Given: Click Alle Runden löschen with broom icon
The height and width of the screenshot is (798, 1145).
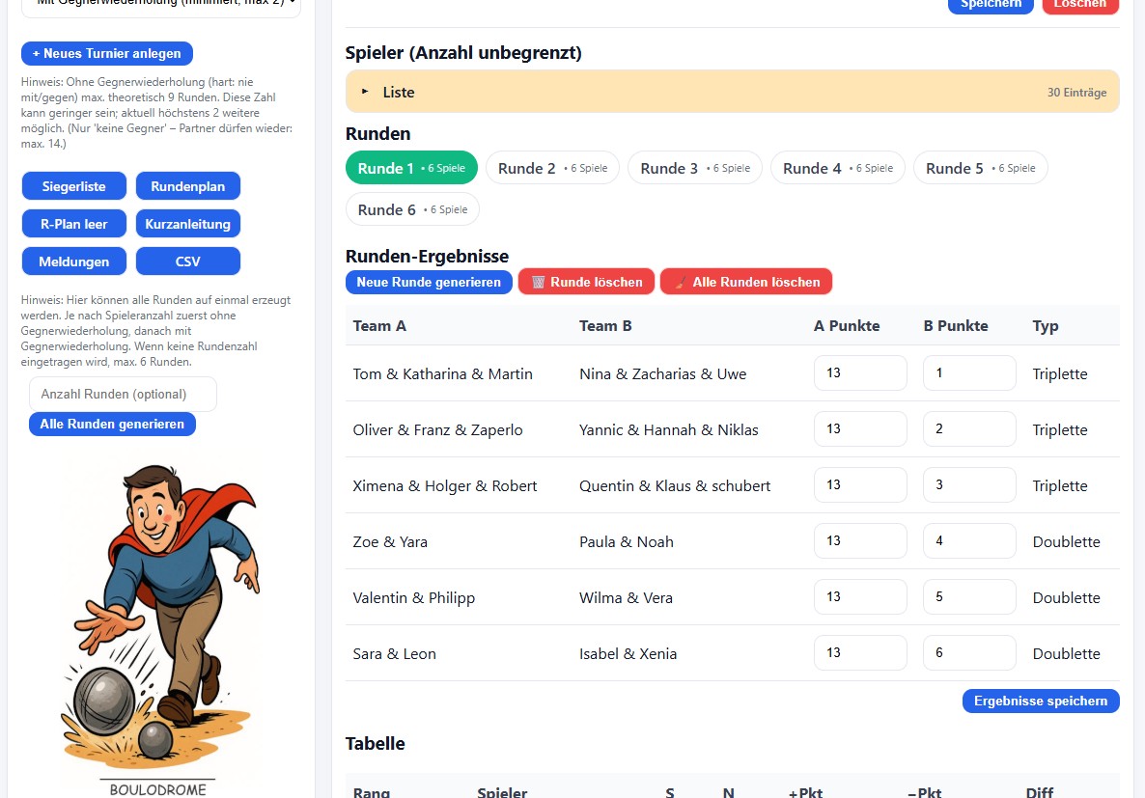Looking at the screenshot, I should 745,282.
